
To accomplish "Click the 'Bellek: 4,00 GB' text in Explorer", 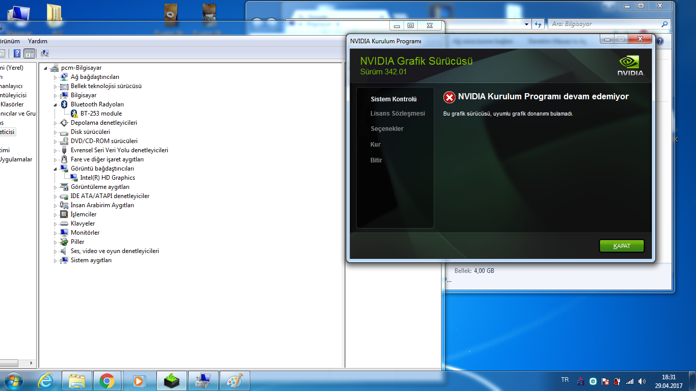I will coord(474,271).
